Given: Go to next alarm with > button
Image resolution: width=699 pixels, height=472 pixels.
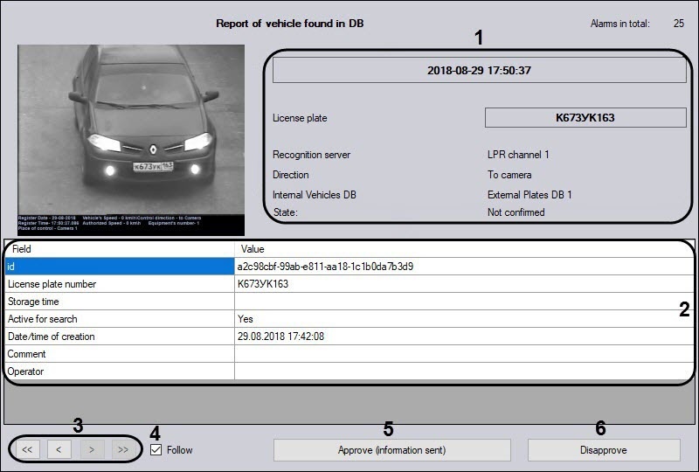Looking at the screenshot, I should pyautogui.click(x=91, y=450).
